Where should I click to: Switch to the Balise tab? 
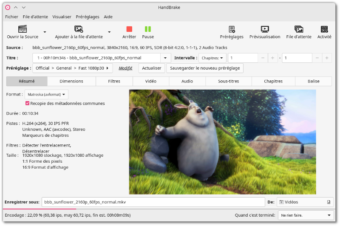click(x=313, y=81)
